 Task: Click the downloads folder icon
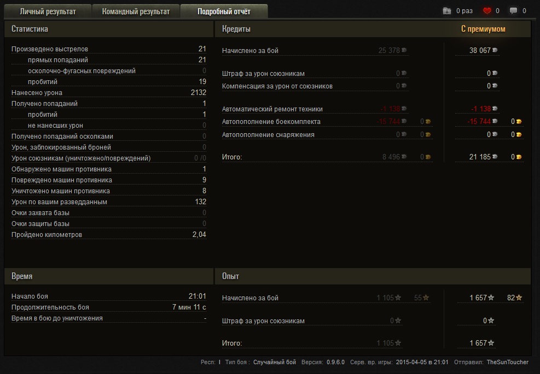coord(446,11)
